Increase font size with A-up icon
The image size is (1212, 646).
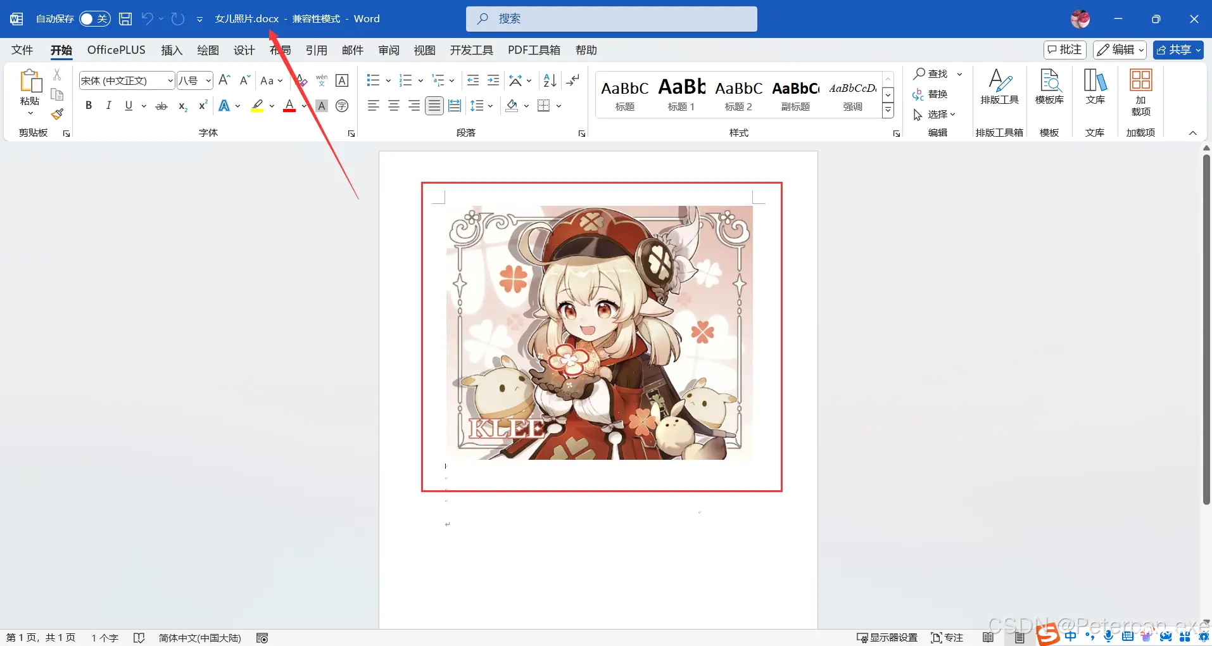pos(224,80)
